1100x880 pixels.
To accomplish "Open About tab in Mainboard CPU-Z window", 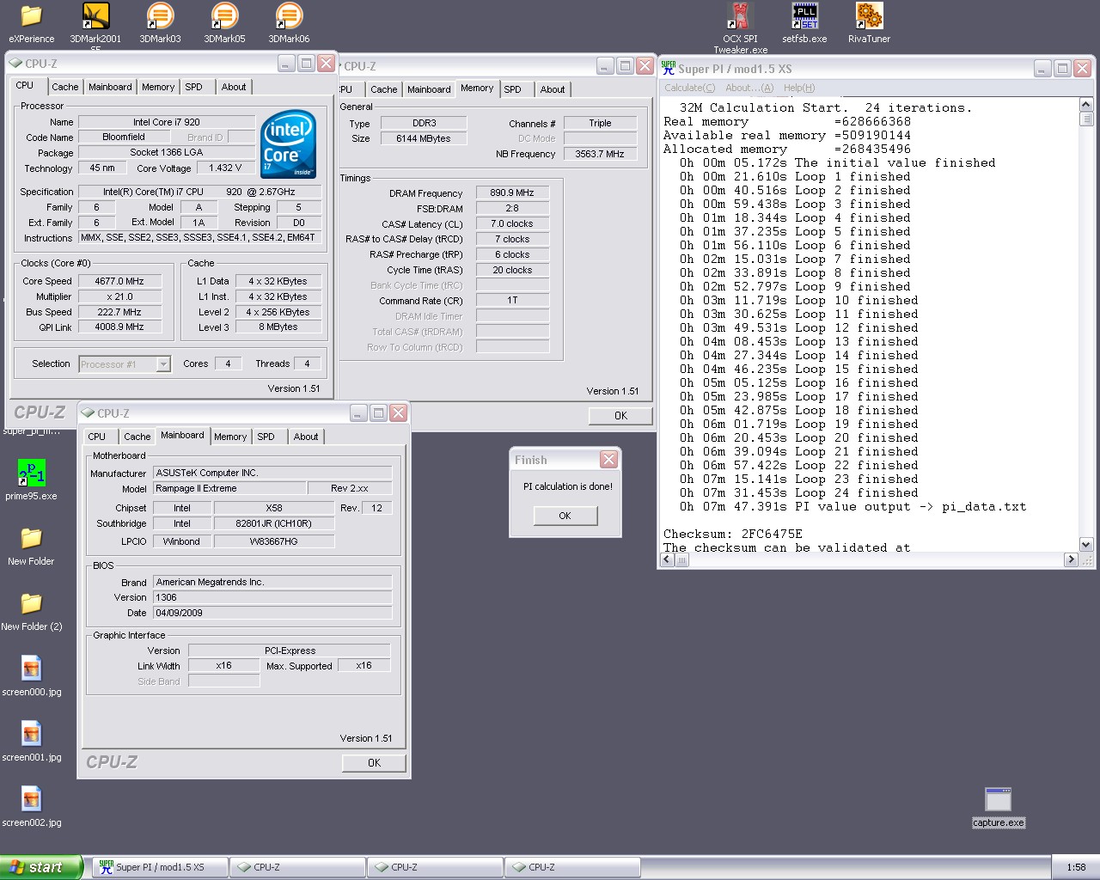I will click(306, 437).
